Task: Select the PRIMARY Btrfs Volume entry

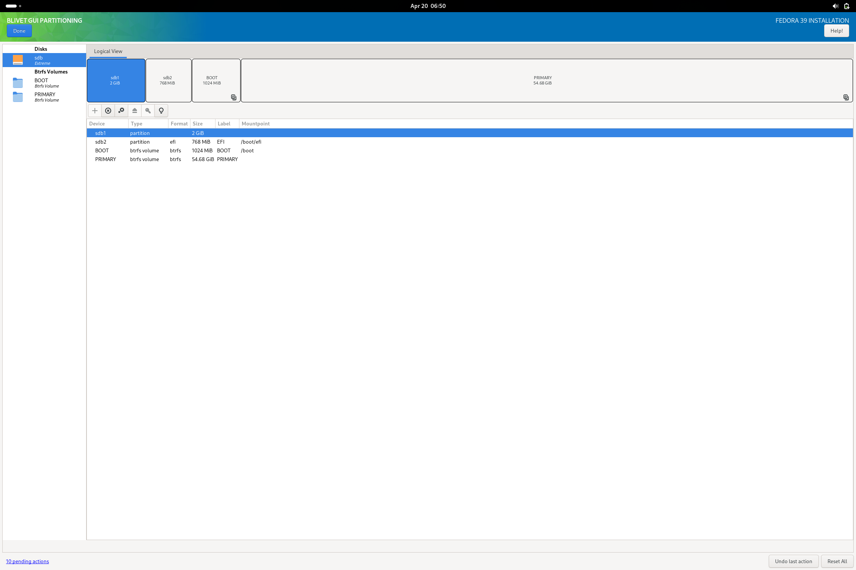Action: coord(44,97)
